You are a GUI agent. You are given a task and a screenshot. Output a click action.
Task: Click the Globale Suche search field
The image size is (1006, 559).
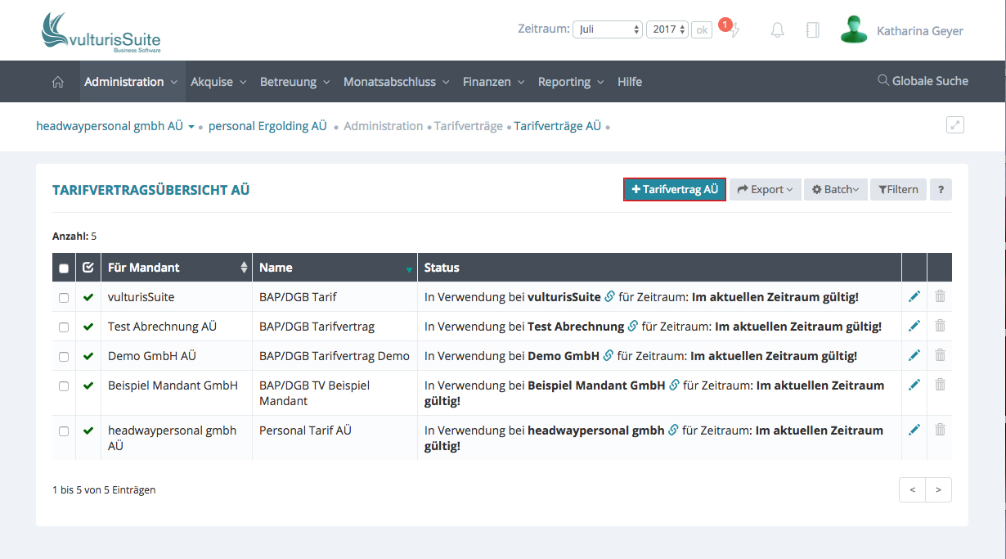[923, 81]
